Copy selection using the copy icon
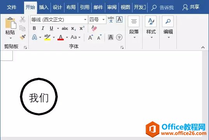Image resolution: width=209 pixels, height=140 pixels. [x=22, y=28]
